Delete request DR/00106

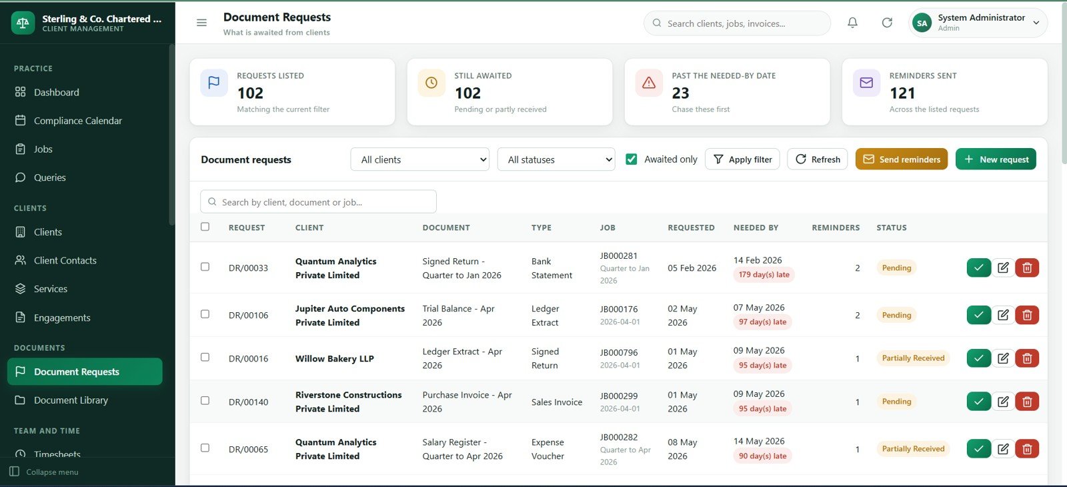tap(1027, 315)
